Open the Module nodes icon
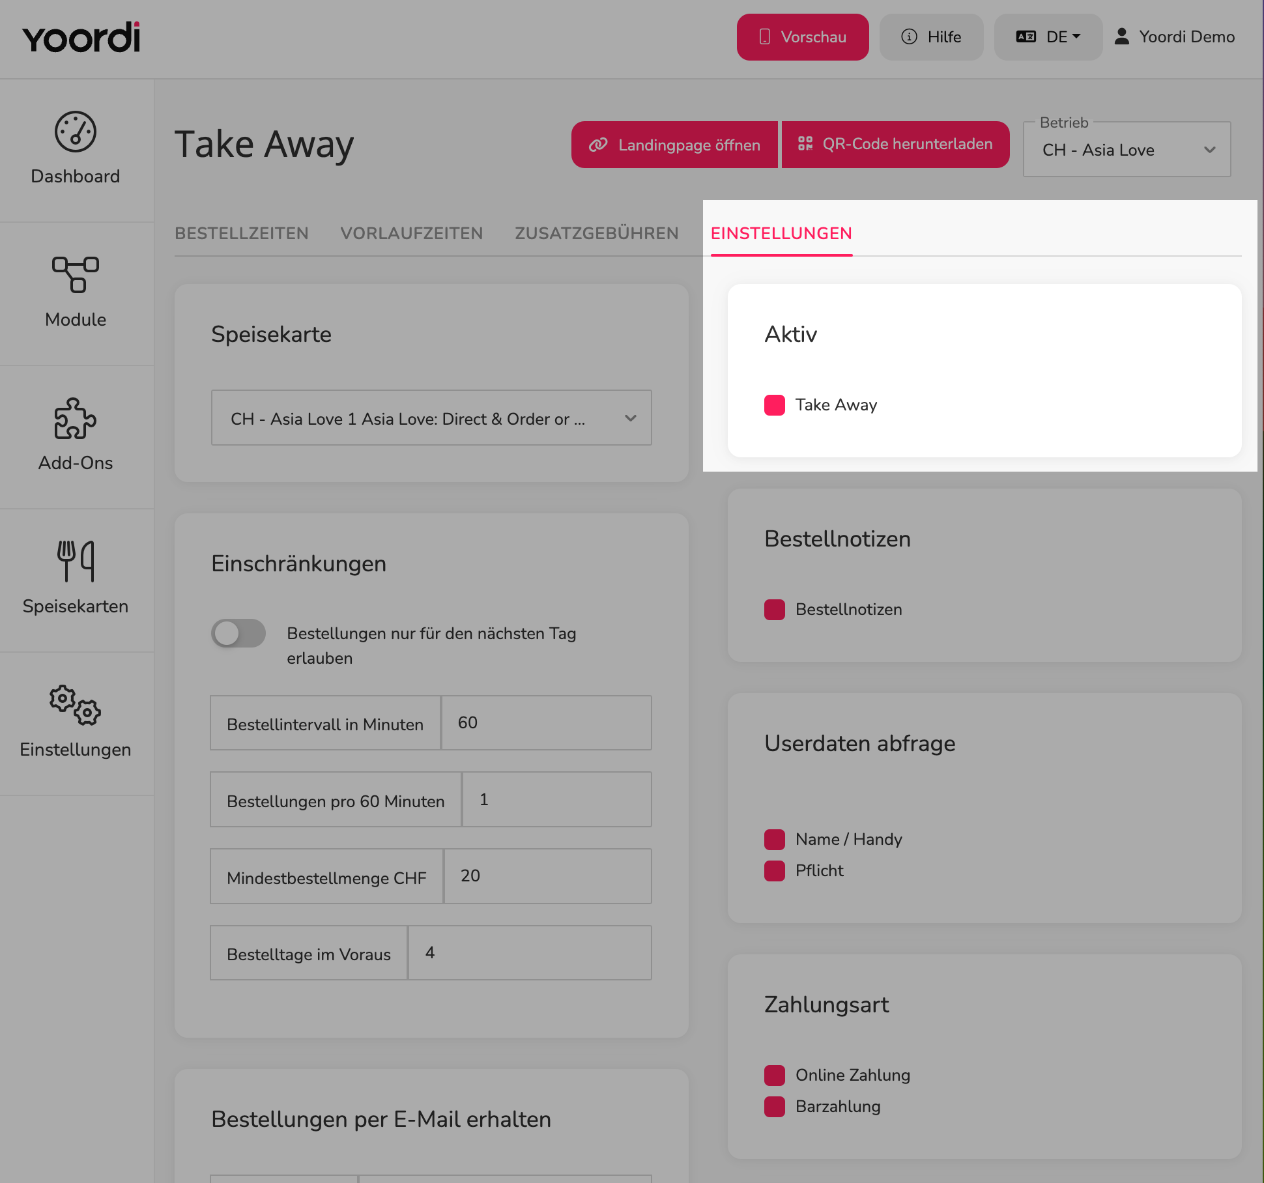The width and height of the screenshot is (1264, 1183). pos(76,274)
